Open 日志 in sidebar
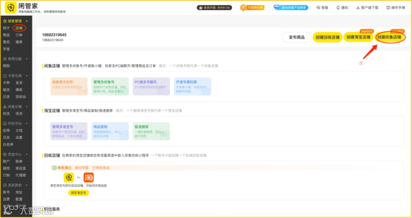This screenshot has height=218, width=412. 6,137
